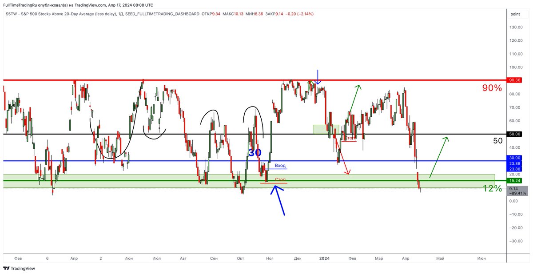This screenshot has width=533, height=274.
Task: Click the grey 9.14 last price label
Action: (x=518, y=191)
